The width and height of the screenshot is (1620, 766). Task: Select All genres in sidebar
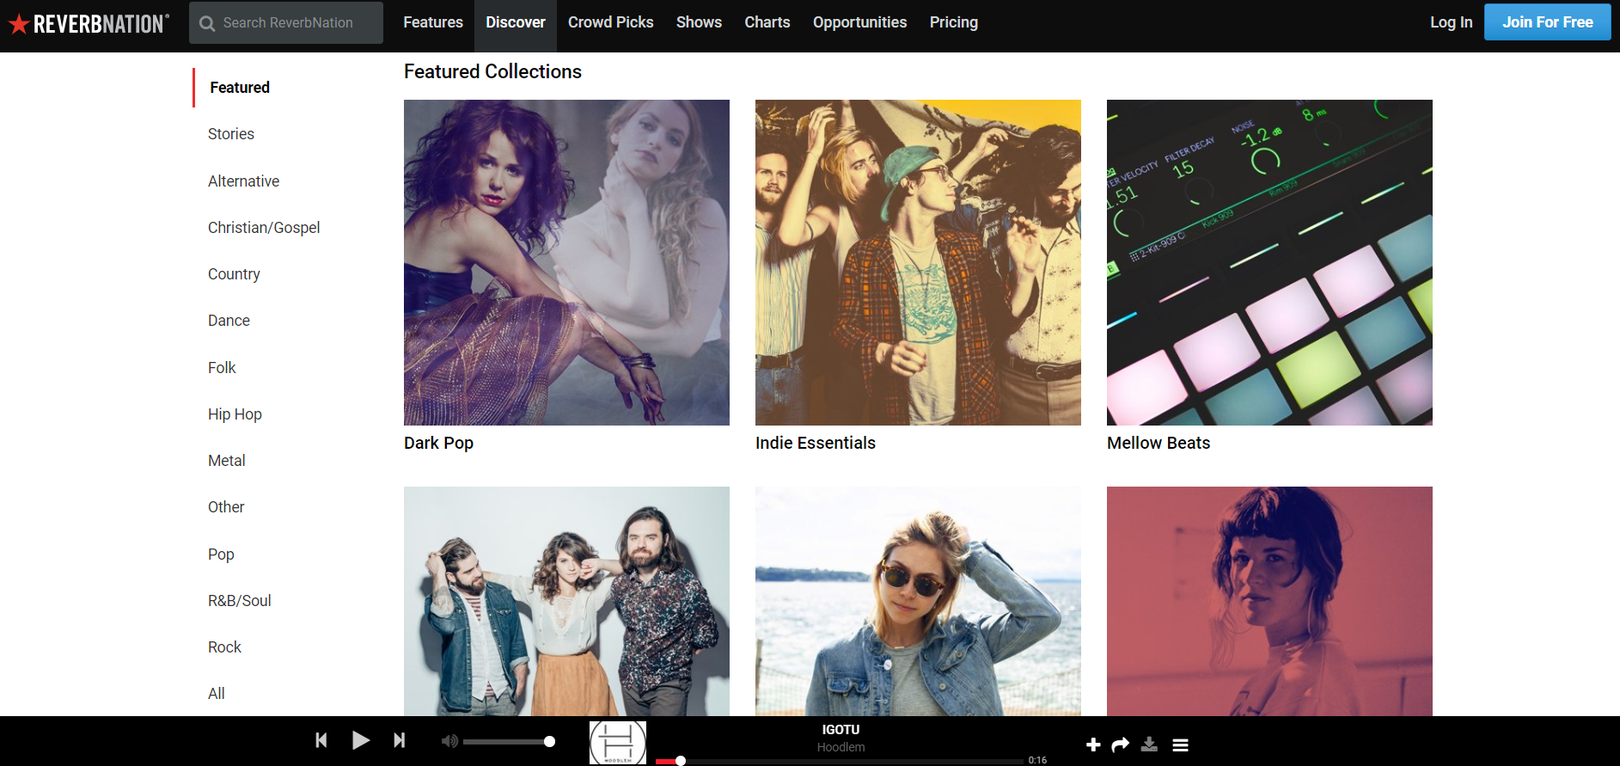coord(217,694)
